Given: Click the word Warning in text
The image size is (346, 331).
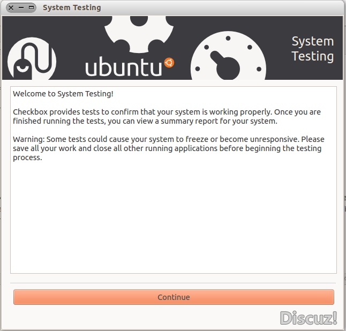Looking at the screenshot, I should [x=29, y=139].
